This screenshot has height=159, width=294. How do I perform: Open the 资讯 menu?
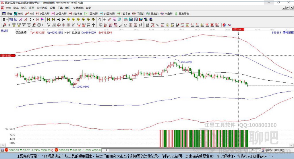coord(24,8)
